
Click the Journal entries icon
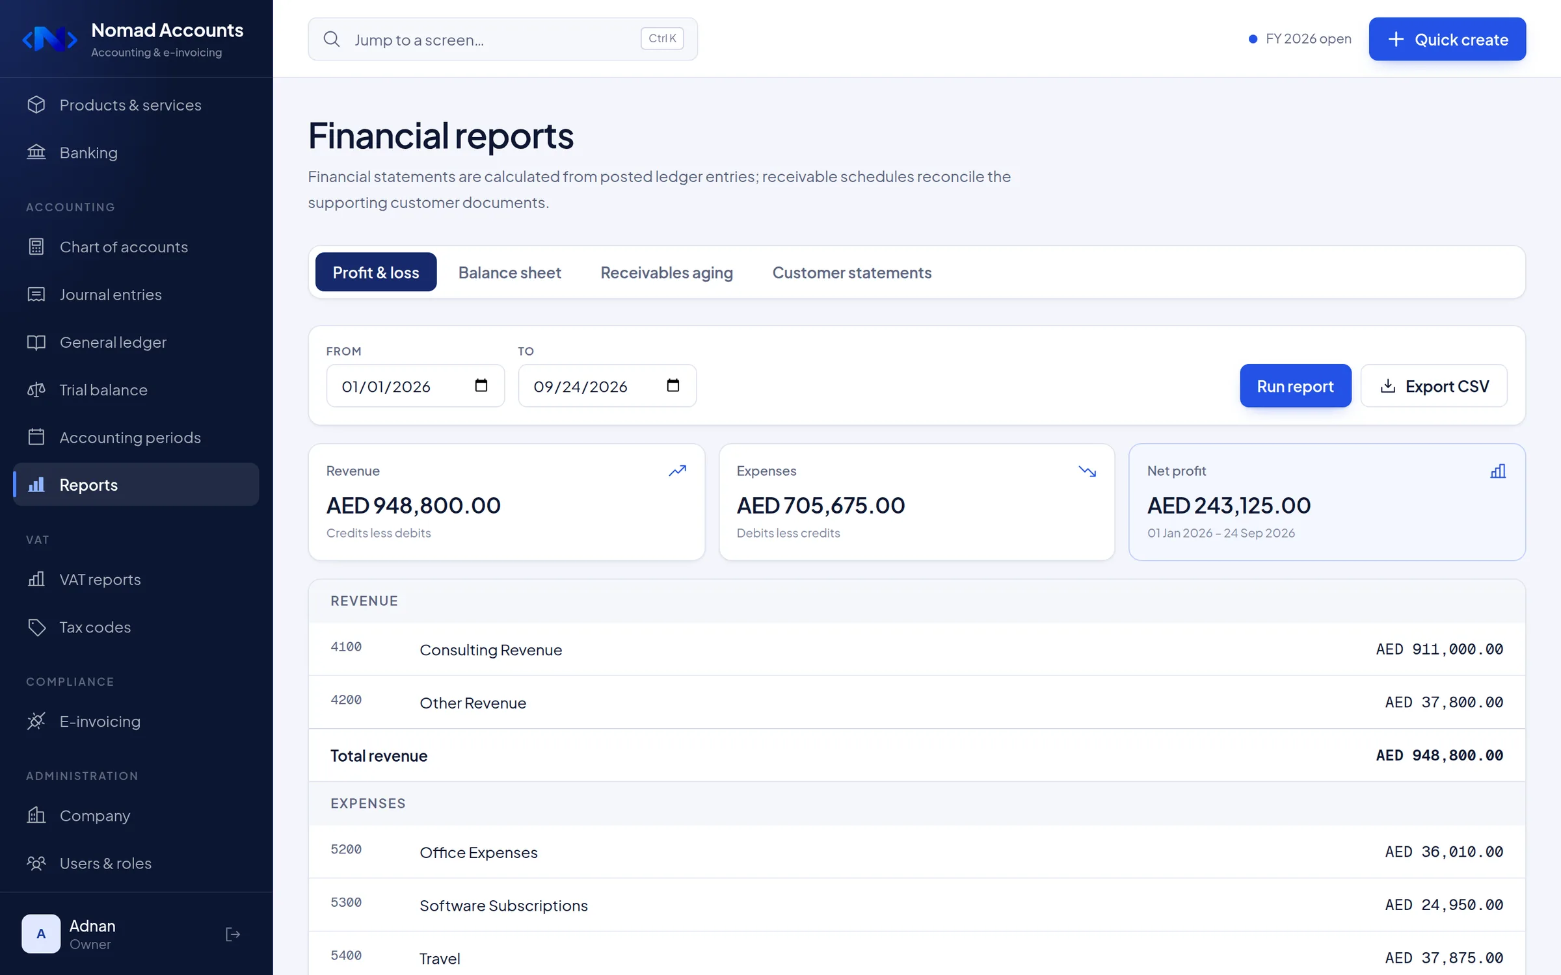pyautogui.click(x=36, y=294)
